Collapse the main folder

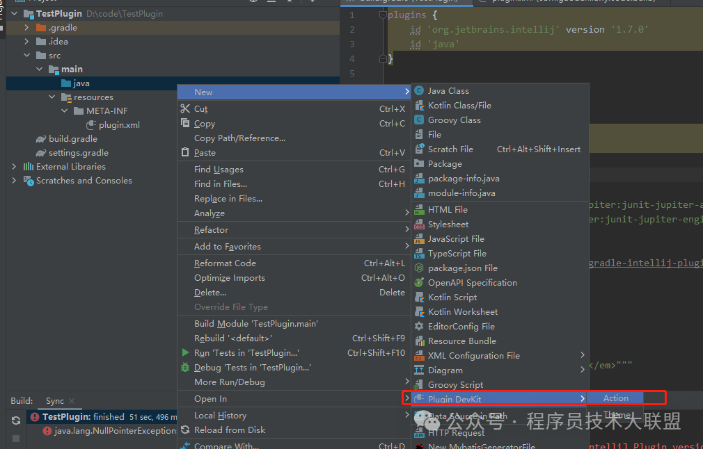(x=40, y=69)
